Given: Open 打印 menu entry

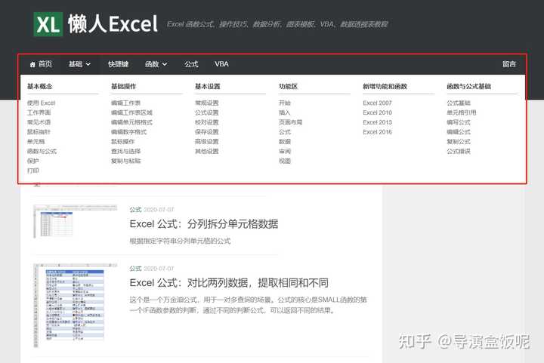Looking at the screenshot, I should [x=33, y=171].
